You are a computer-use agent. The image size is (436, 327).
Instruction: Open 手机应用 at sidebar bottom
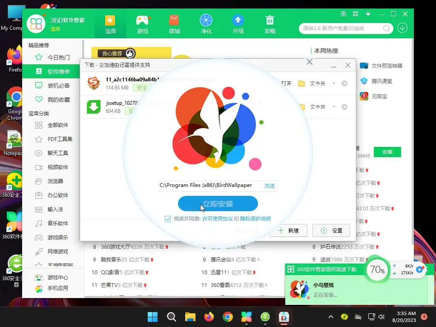[x=52, y=288]
